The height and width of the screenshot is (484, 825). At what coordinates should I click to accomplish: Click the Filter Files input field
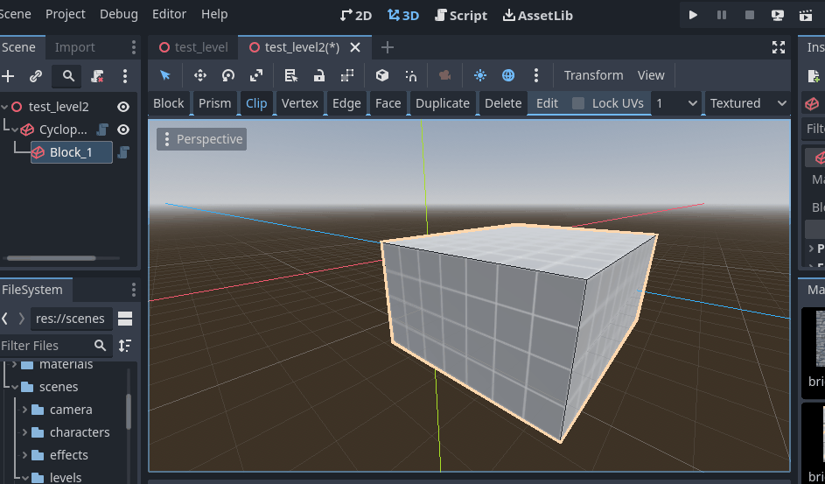click(56, 346)
